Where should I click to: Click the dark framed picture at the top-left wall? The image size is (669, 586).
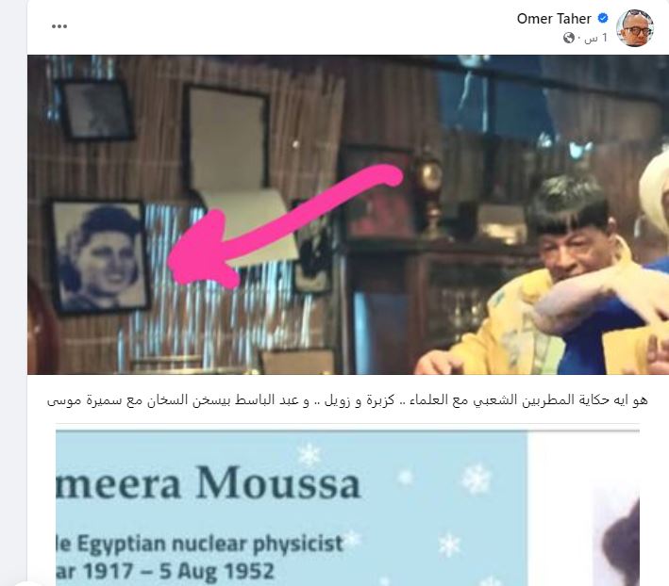[x=97, y=111]
